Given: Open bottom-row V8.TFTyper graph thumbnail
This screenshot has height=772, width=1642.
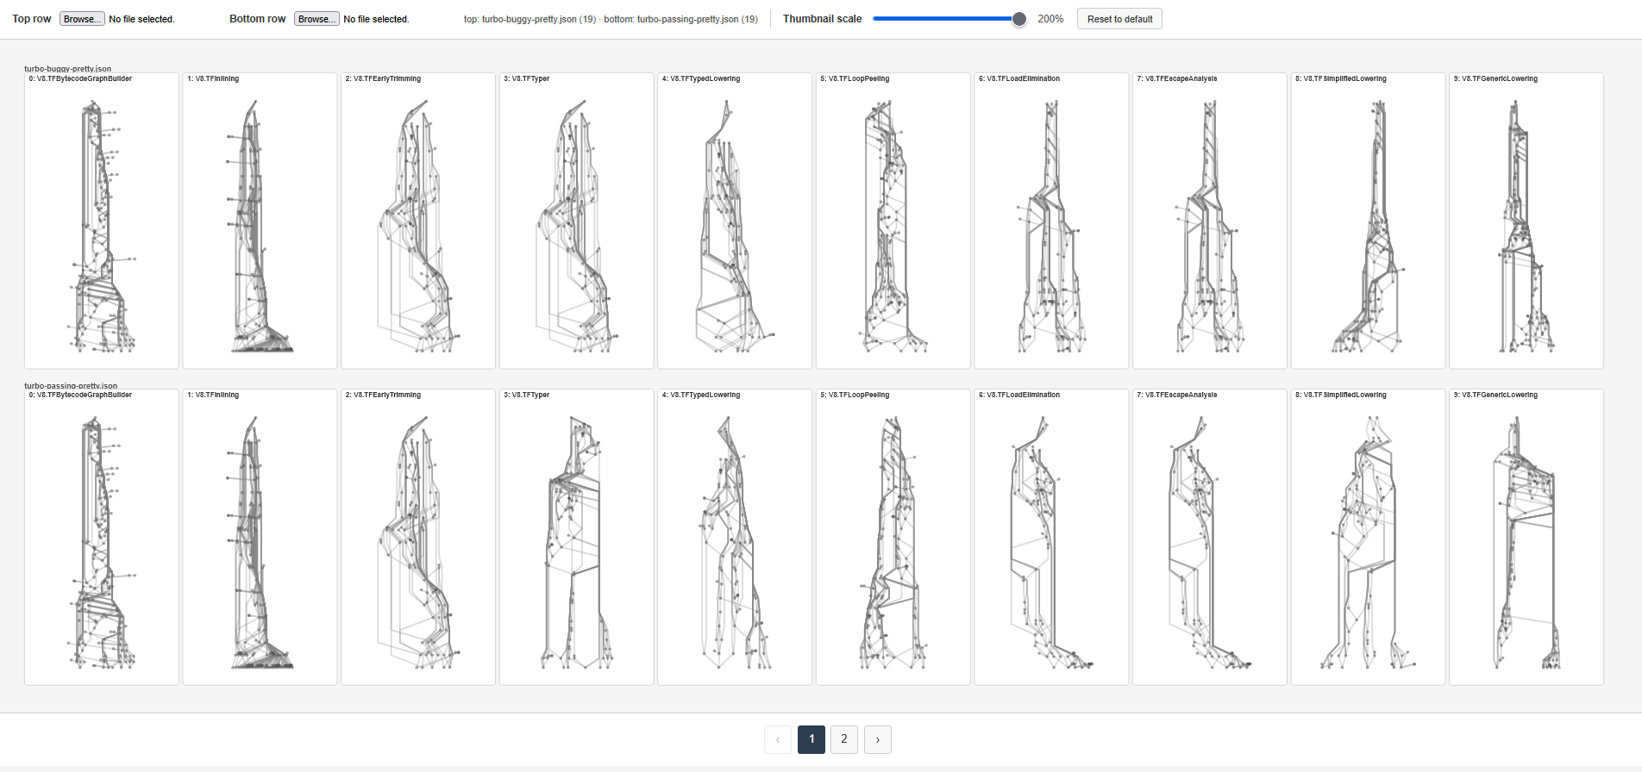Looking at the screenshot, I should coord(576,537).
